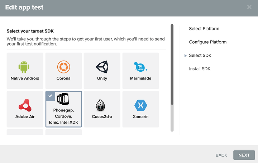The width and height of the screenshot is (258, 163).
Task: Click the Xamarin label text
Action: tap(141, 117)
